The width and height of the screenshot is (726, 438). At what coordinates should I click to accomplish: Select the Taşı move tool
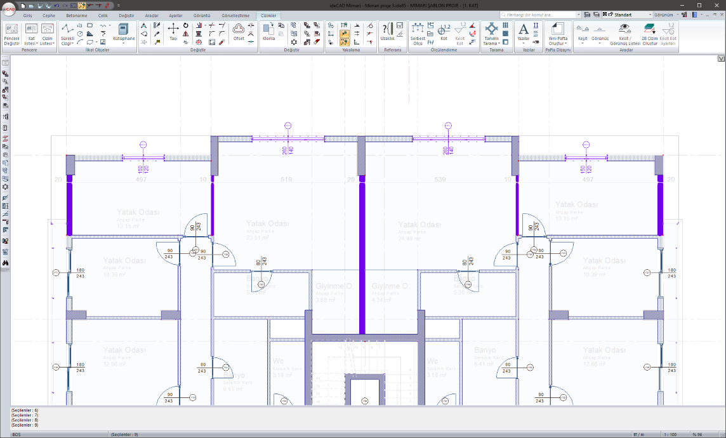(x=173, y=32)
